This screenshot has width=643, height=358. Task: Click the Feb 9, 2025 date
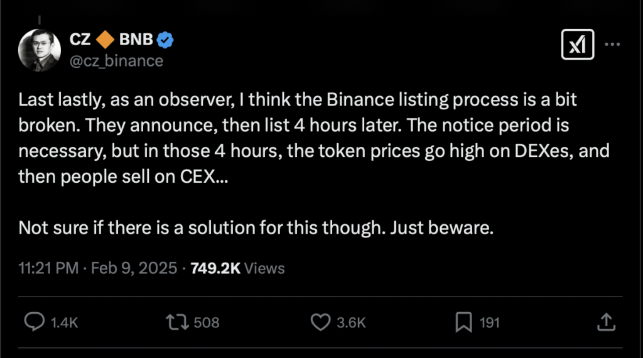(134, 268)
